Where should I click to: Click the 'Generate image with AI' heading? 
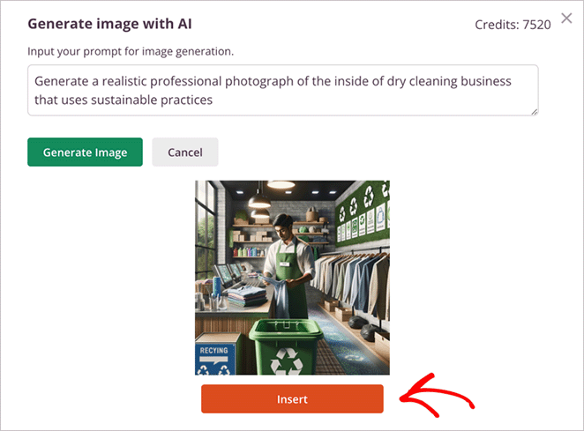point(110,24)
